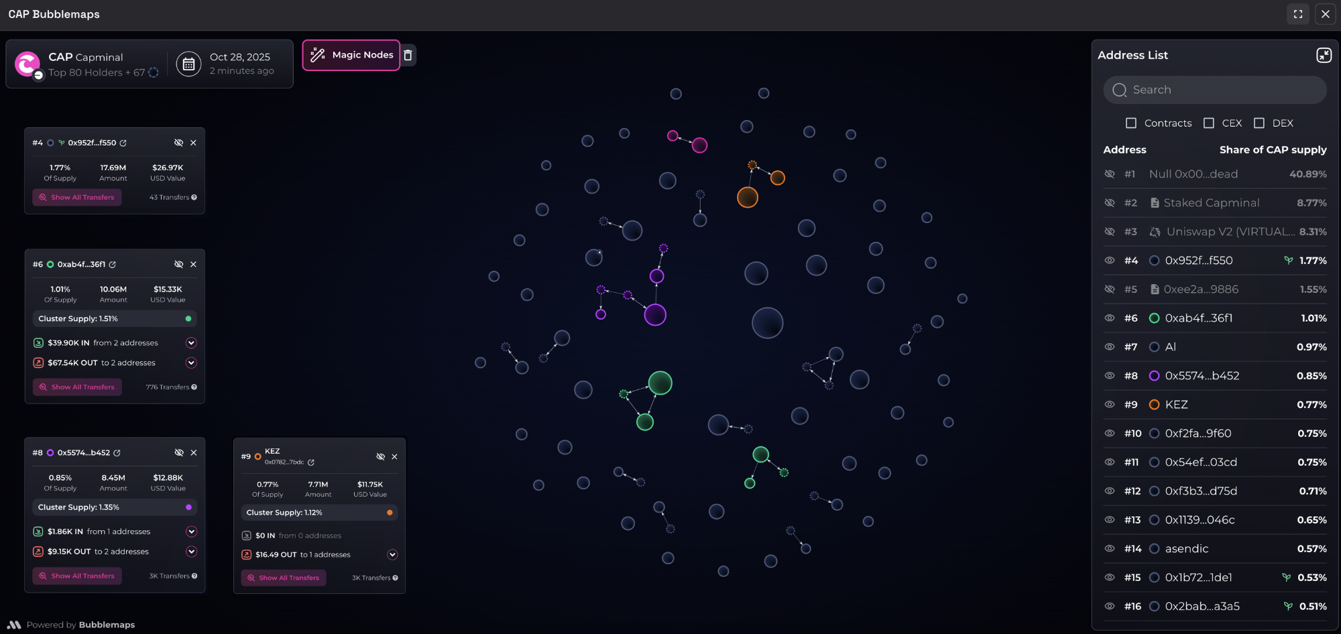Screen dimensions: 1341x634
Task: Close the CAP Bubblemaps window
Action: (1326, 14)
